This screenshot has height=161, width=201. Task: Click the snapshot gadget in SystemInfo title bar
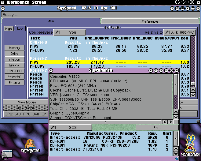click(x=161, y=70)
